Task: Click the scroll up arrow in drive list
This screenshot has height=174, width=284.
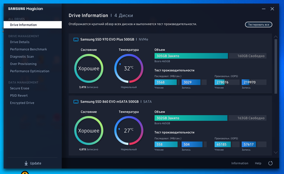Action: click(x=276, y=37)
